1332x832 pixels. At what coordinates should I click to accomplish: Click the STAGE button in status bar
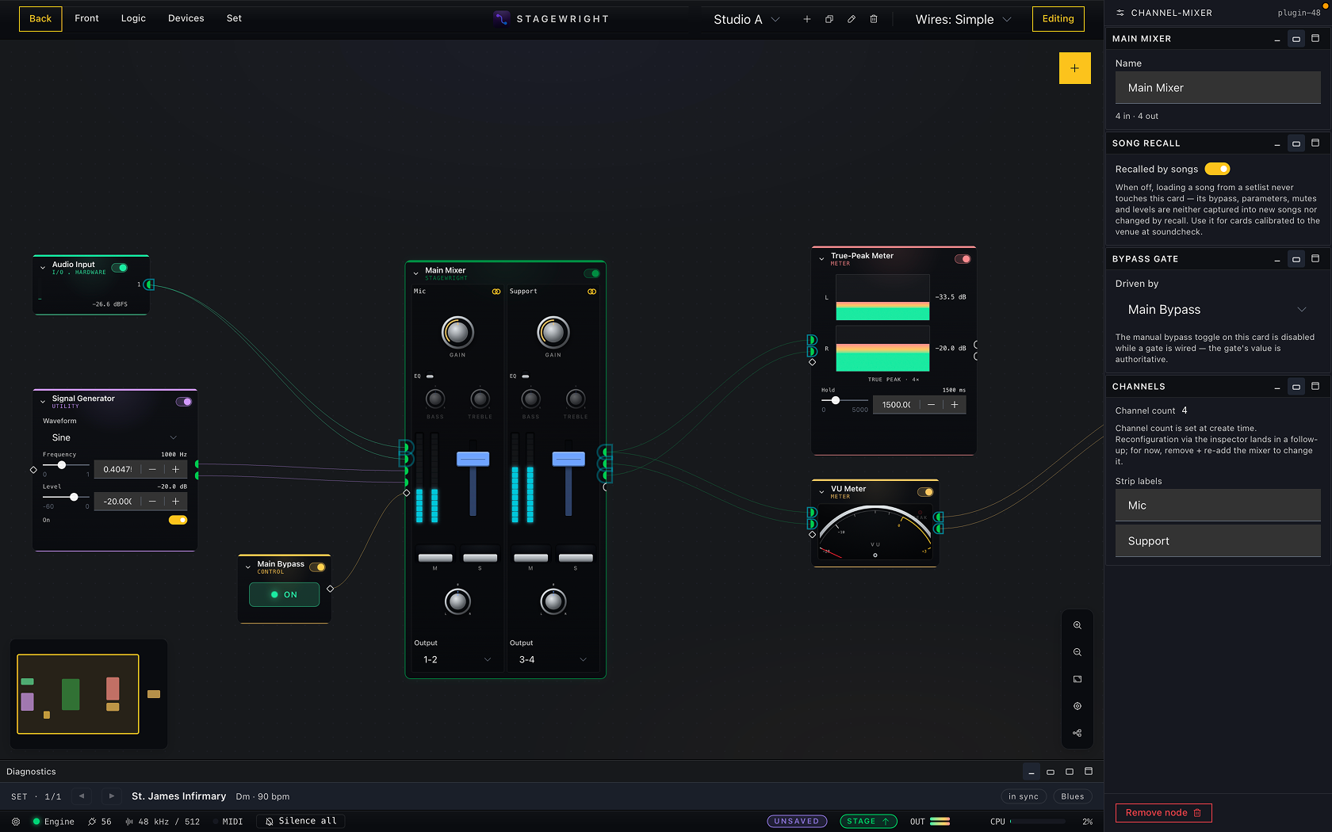868,822
